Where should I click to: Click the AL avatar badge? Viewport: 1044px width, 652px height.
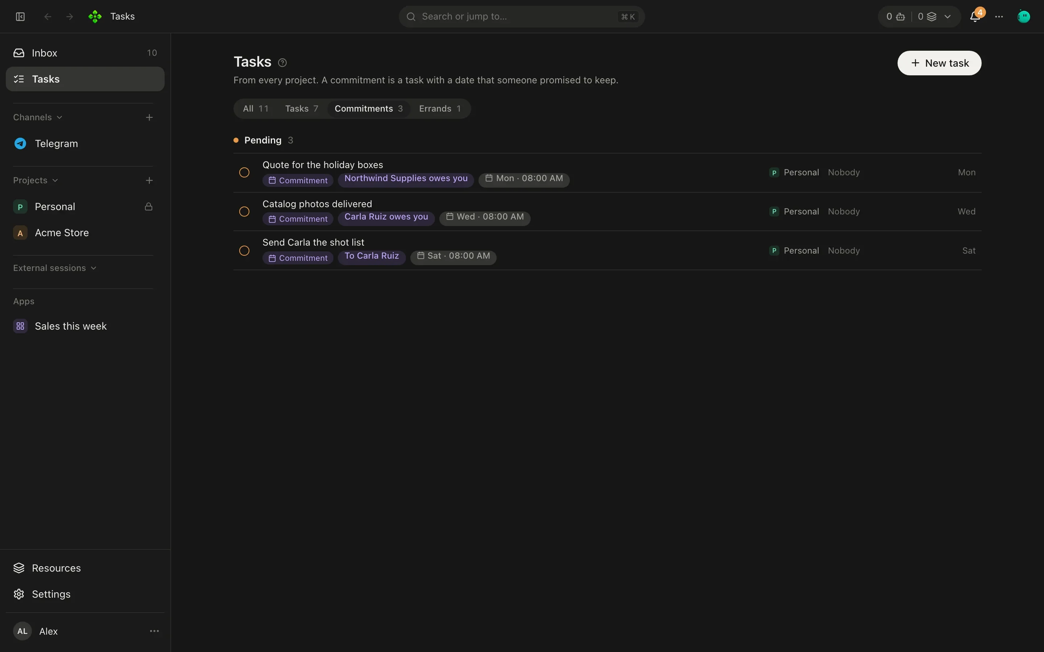[22, 631]
